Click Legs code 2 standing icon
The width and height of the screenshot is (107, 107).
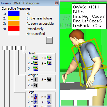click(x=35, y=102)
